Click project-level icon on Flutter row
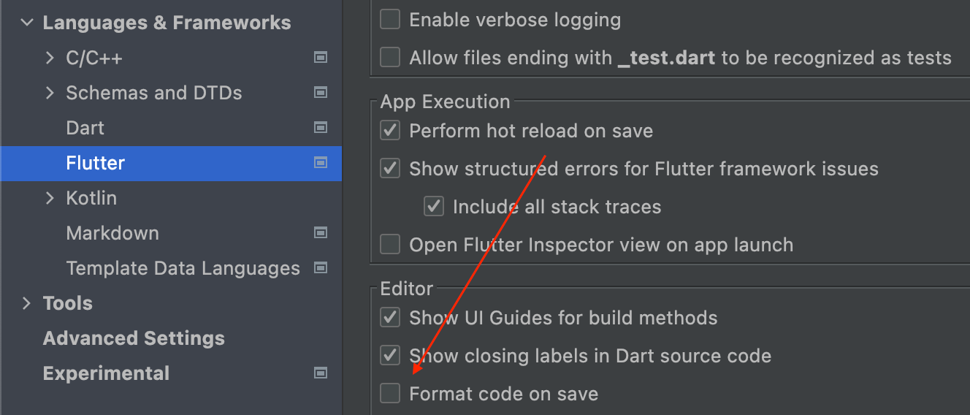Image resolution: width=970 pixels, height=415 pixels. [320, 163]
